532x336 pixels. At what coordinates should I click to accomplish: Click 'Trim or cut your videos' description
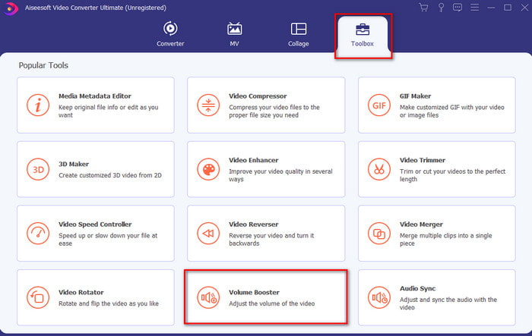click(x=452, y=175)
